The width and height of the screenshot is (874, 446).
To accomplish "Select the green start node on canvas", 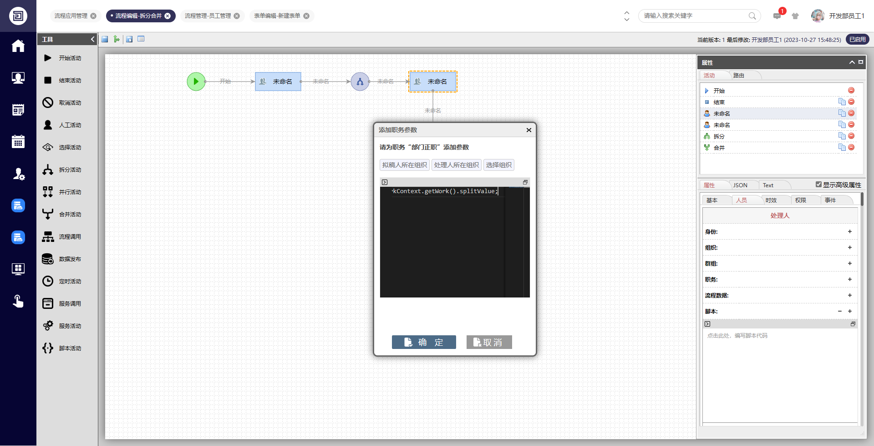I will click(196, 82).
